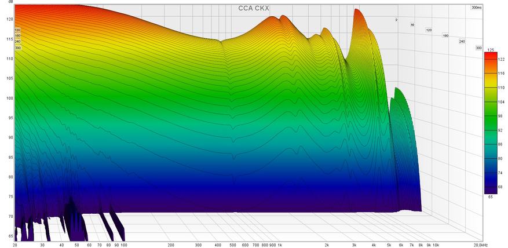Image resolution: width=508 pixels, height=248 pixels.
Task: Click the 240 time label at left edge
Action: (17, 42)
